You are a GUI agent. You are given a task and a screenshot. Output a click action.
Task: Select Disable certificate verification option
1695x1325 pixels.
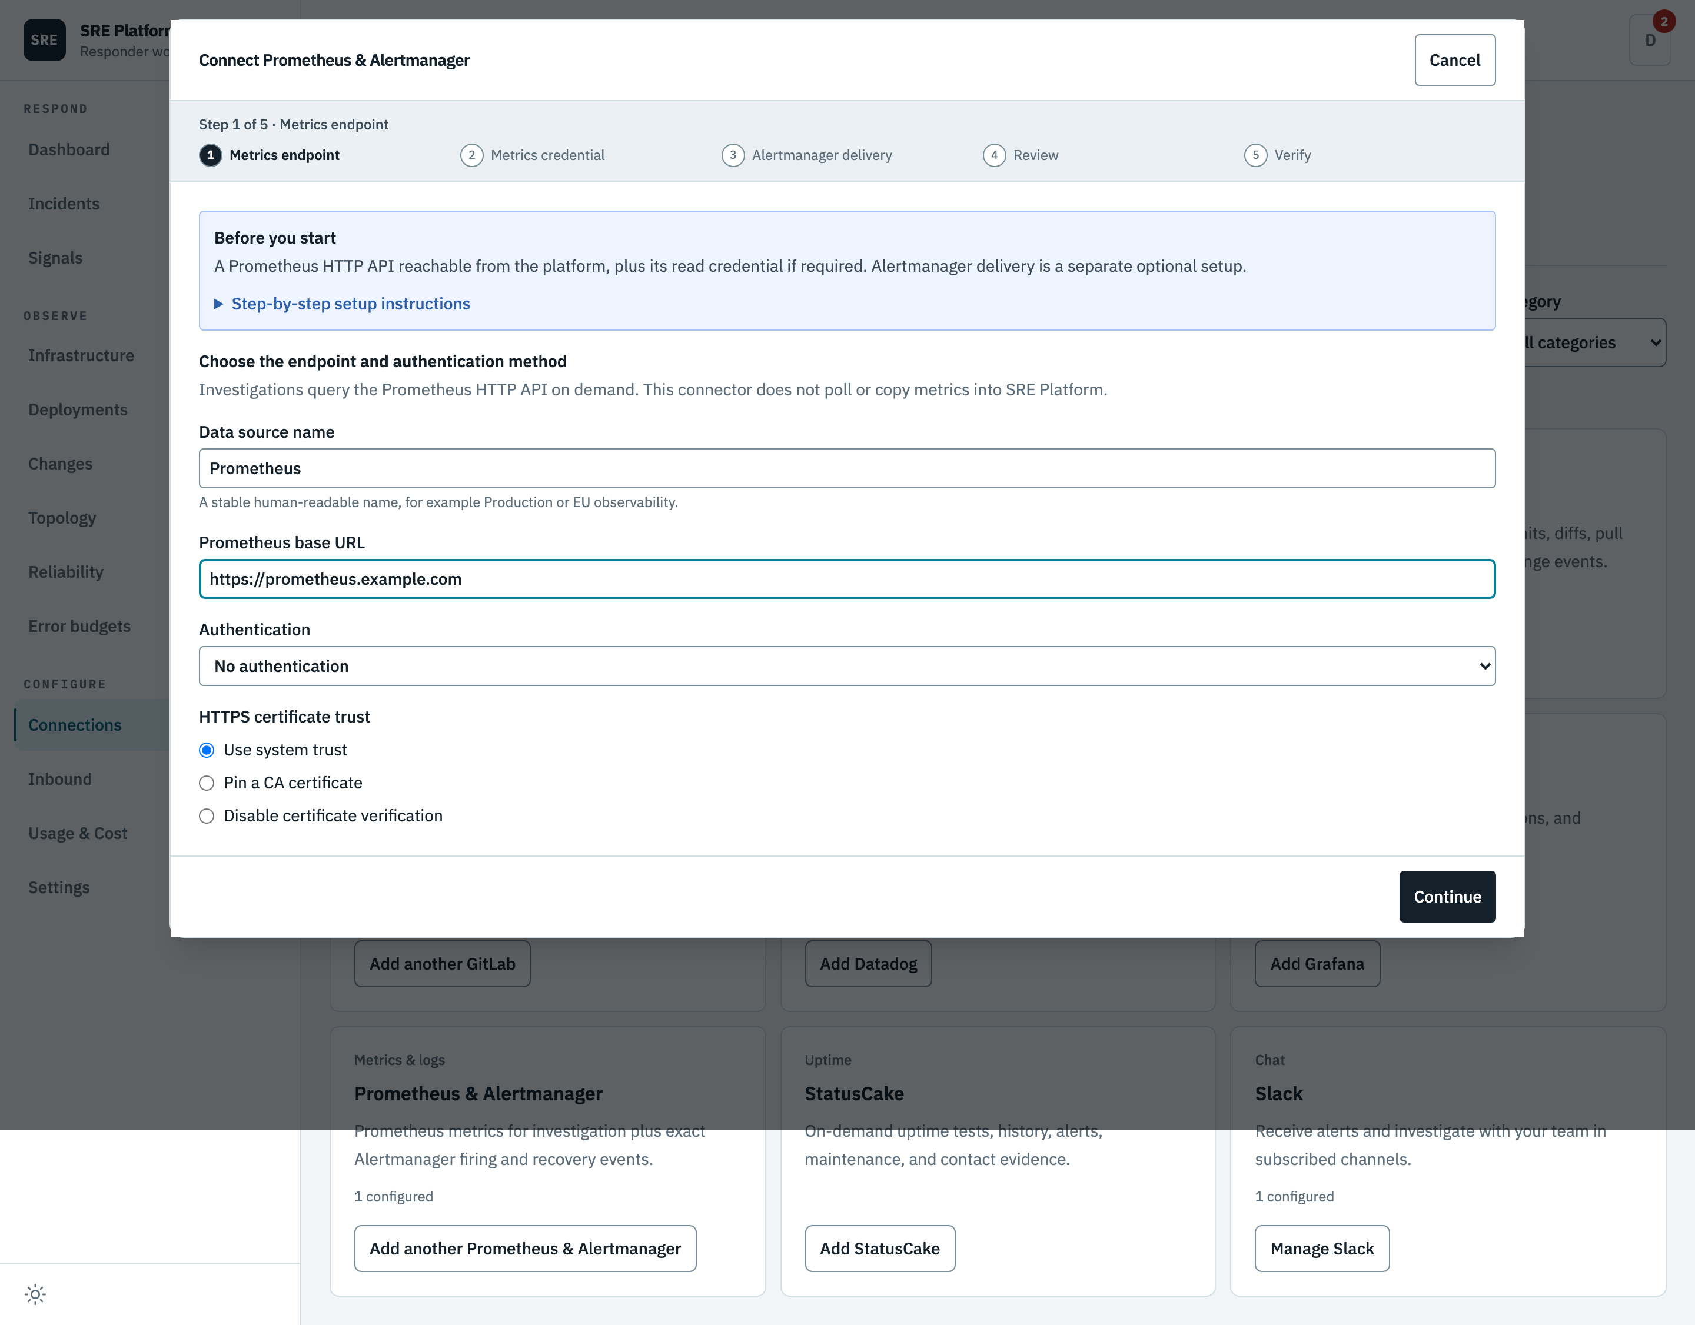point(207,816)
